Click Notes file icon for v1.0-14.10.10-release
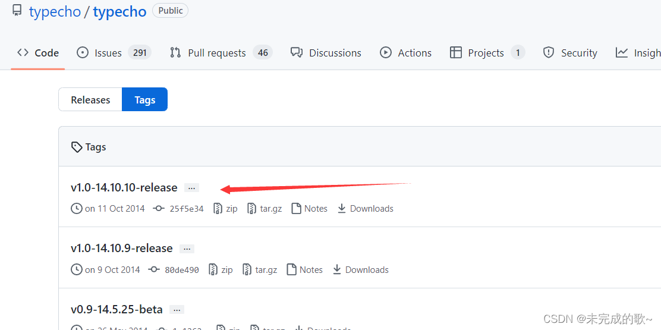 297,209
